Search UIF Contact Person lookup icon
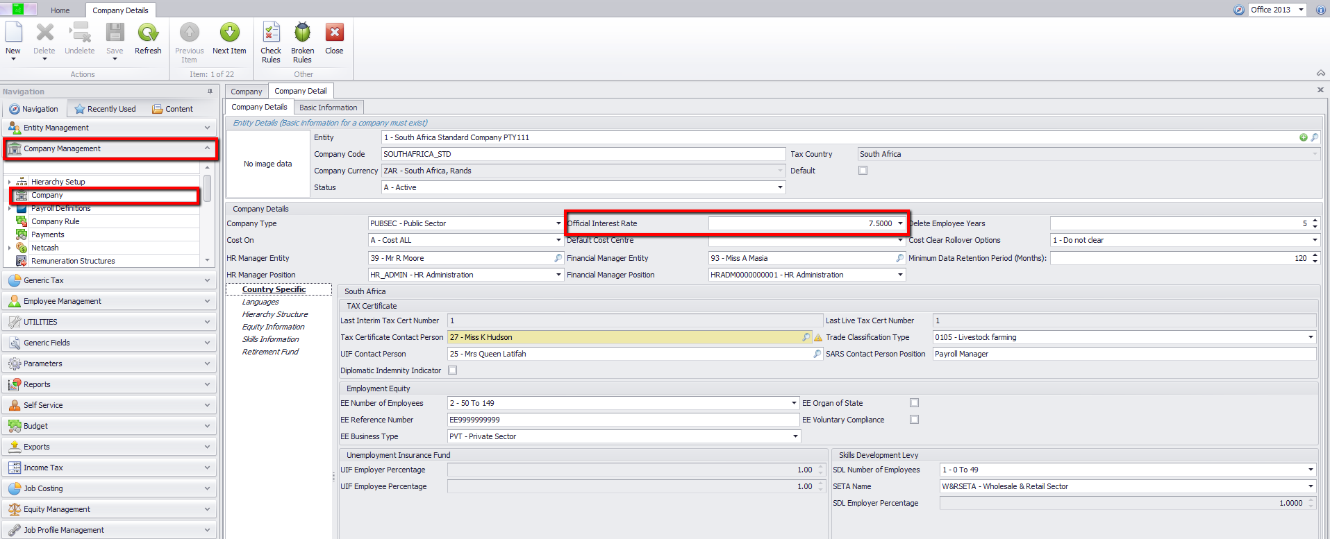This screenshot has height=539, width=1330. tap(817, 354)
